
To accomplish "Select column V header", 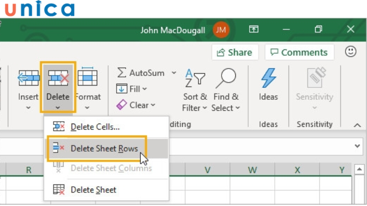I will pyautogui.click(x=207, y=170).
